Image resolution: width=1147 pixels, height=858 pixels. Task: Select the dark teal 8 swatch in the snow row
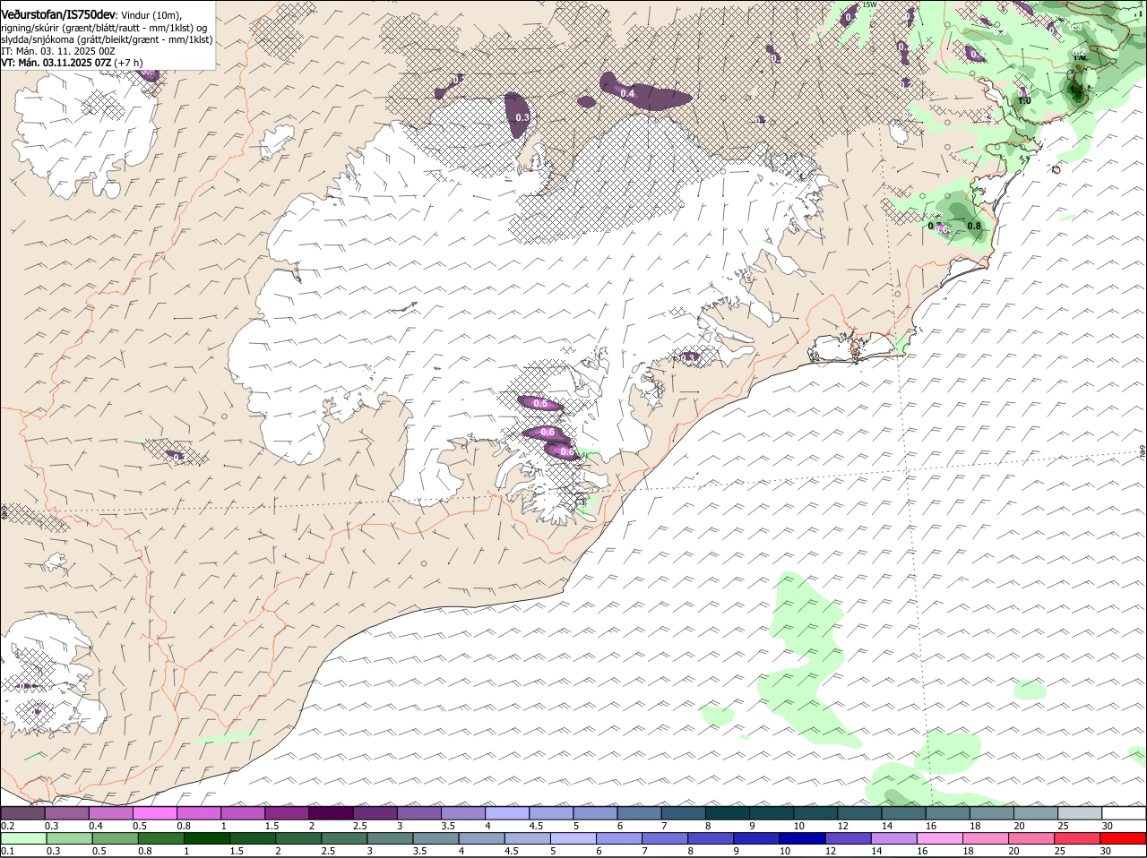[x=728, y=813]
